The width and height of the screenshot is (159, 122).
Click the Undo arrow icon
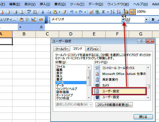[72, 12]
